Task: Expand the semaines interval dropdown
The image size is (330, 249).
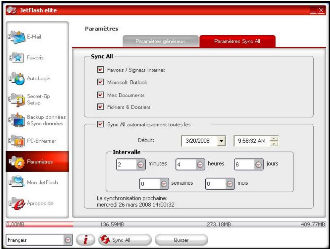Action: coord(164,184)
